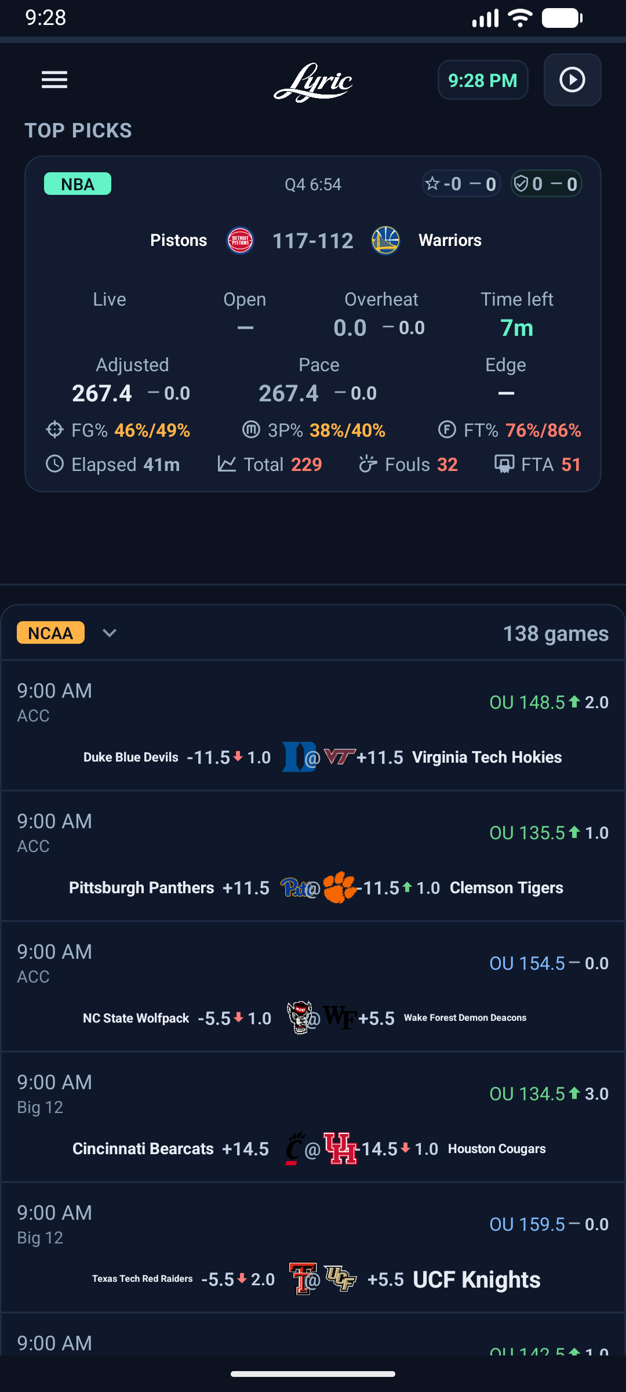Click the Warriors team logo
The image size is (626, 1392).
(385, 240)
